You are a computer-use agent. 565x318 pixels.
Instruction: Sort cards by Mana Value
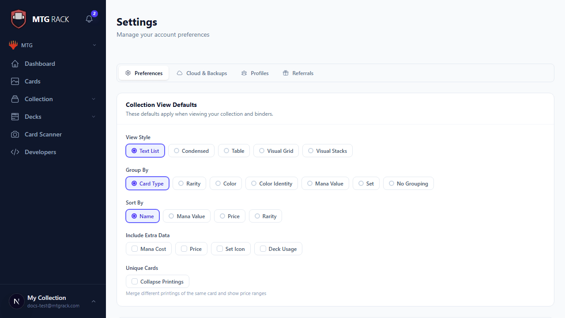[x=186, y=216]
